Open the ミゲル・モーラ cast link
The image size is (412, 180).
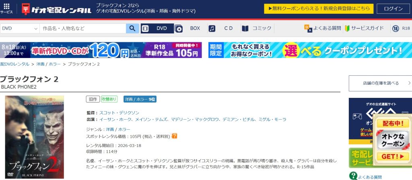(x=272, y=120)
